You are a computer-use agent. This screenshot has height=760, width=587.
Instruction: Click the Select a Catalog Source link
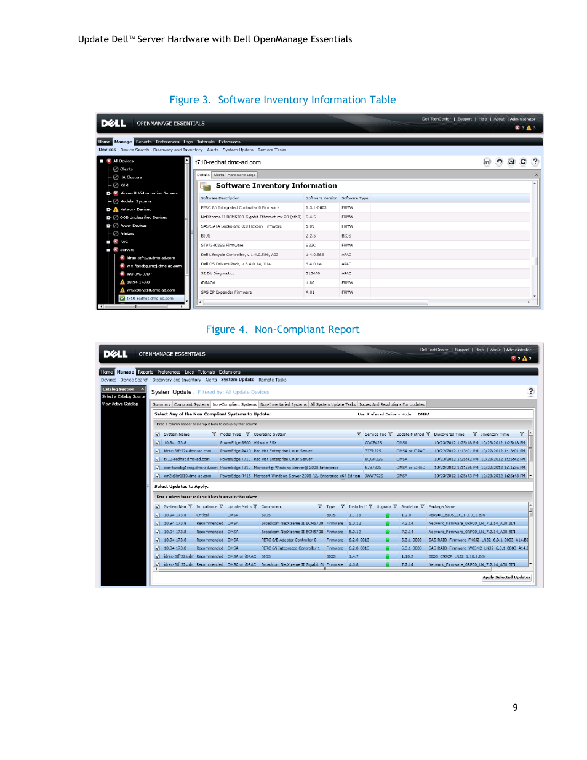coord(124,396)
